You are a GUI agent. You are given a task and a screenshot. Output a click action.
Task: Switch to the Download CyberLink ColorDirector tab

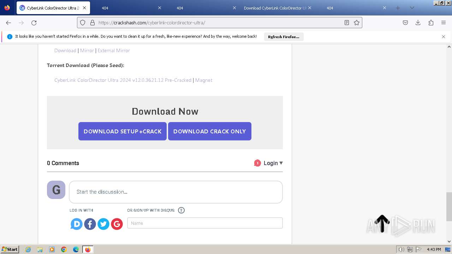tap(277, 8)
